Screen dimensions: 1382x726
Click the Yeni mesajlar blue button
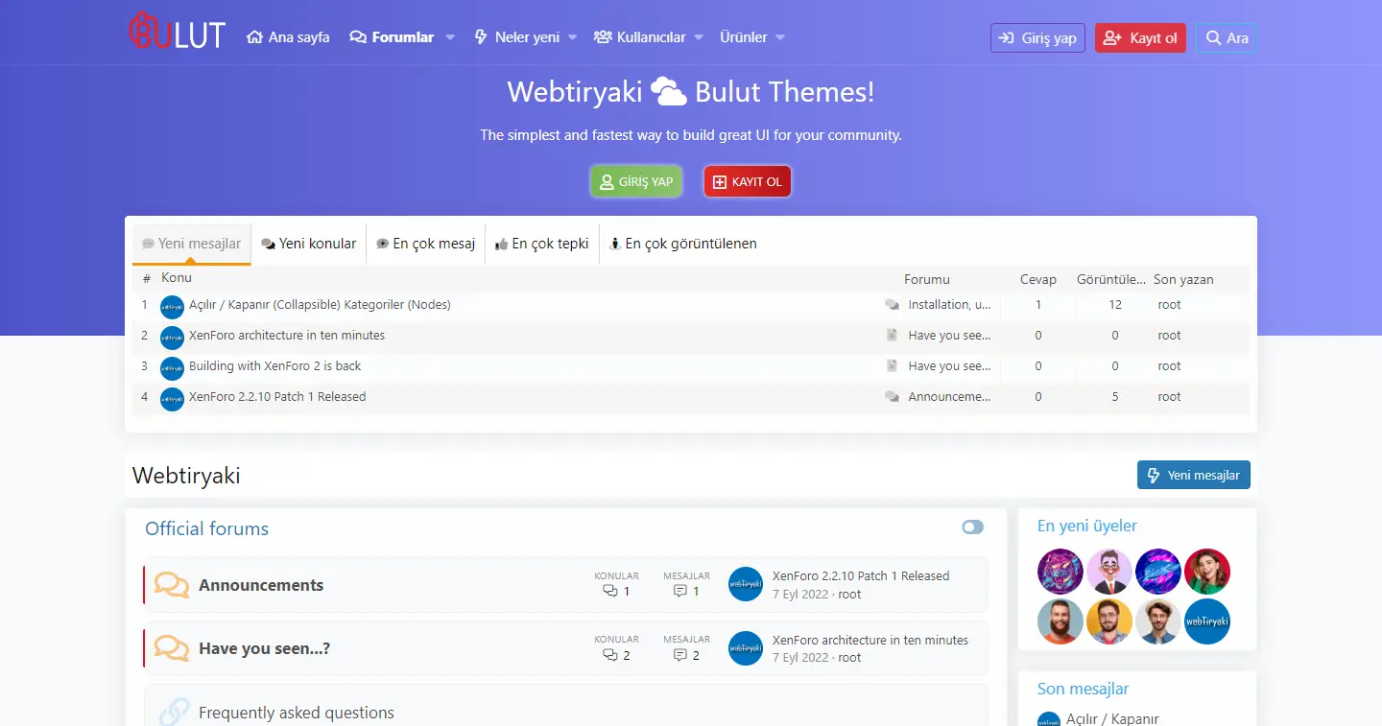click(x=1193, y=475)
